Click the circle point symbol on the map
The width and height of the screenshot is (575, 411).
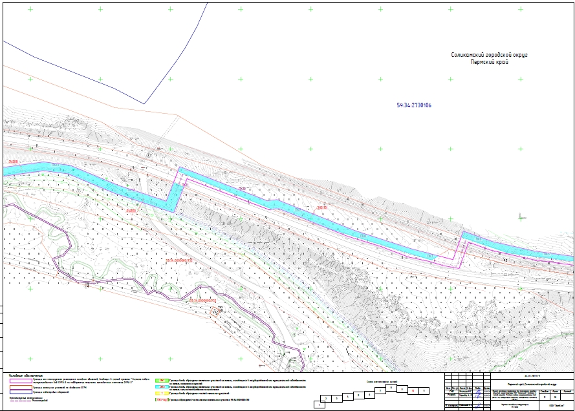click(149, 156)
